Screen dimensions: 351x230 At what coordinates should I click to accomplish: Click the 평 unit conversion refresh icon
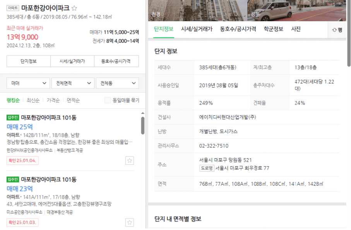click(x=334, y=30)
